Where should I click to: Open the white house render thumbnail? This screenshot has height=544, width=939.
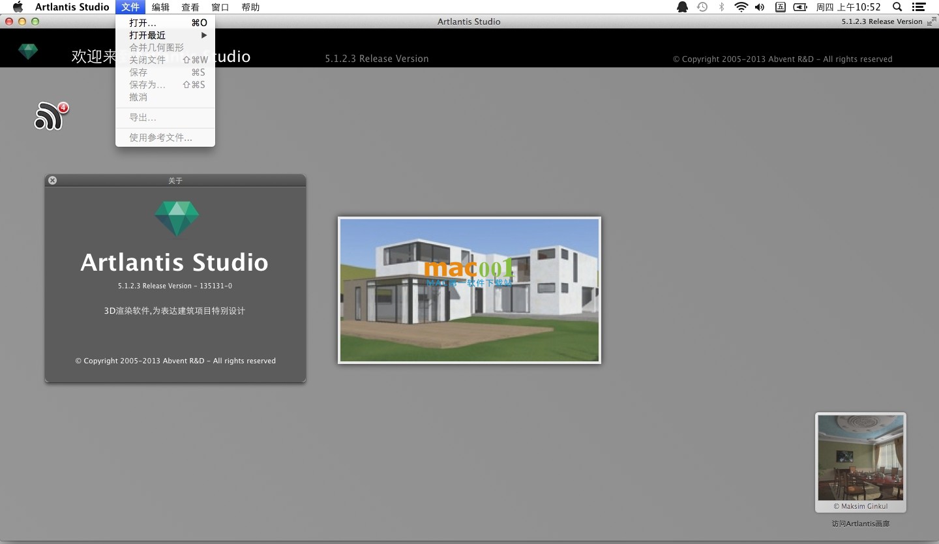469,290
